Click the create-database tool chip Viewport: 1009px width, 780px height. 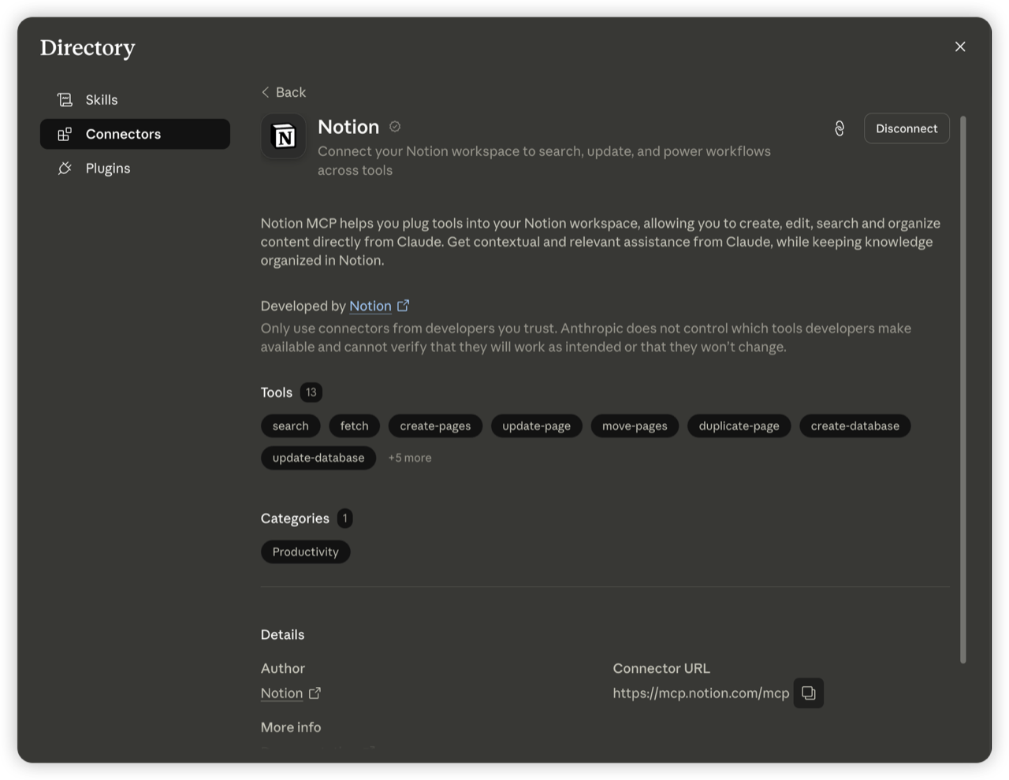(855, 426)
